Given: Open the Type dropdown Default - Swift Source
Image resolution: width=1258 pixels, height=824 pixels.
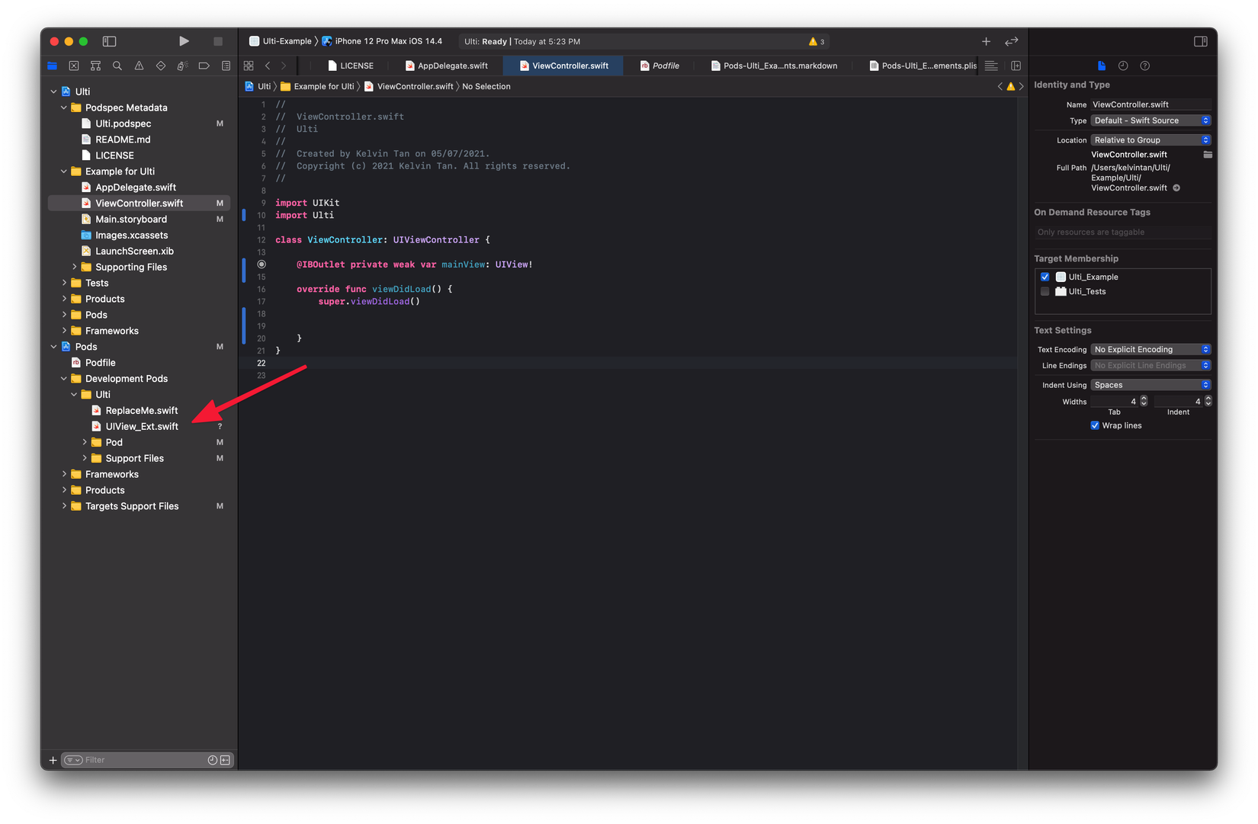Looking at the screenshot, I should click(1150, 120).
